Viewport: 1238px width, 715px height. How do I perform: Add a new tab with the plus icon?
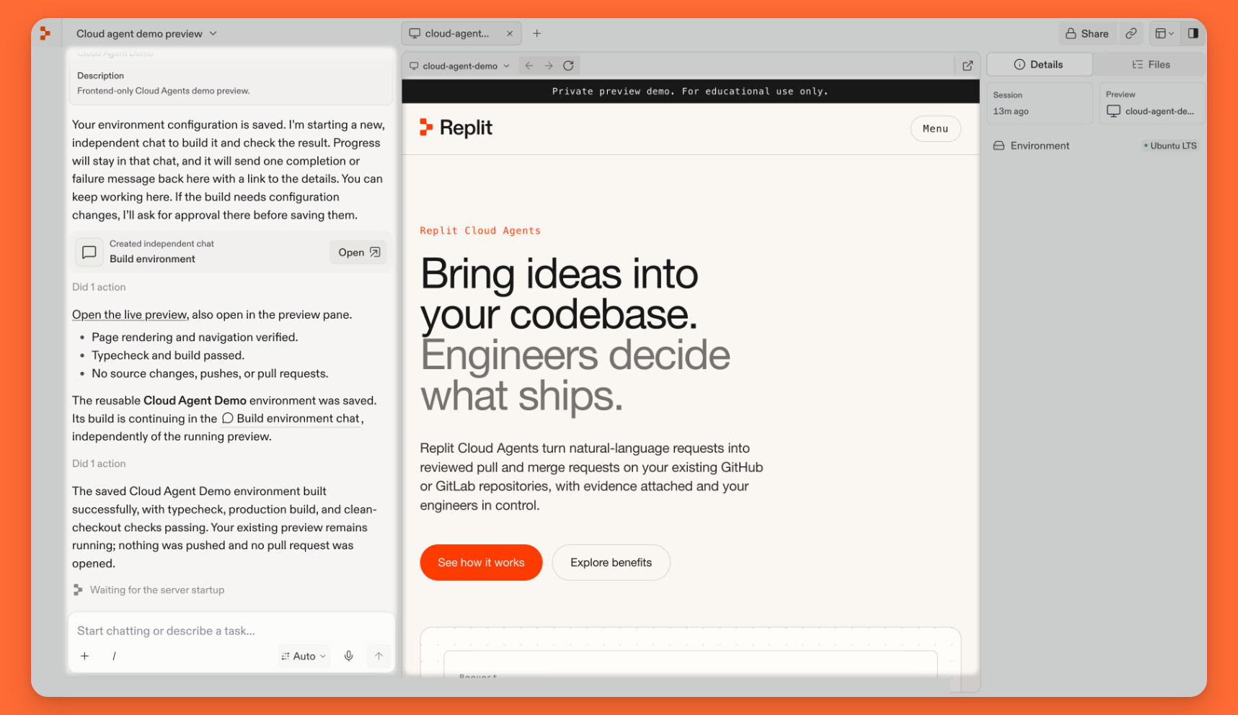536,33
